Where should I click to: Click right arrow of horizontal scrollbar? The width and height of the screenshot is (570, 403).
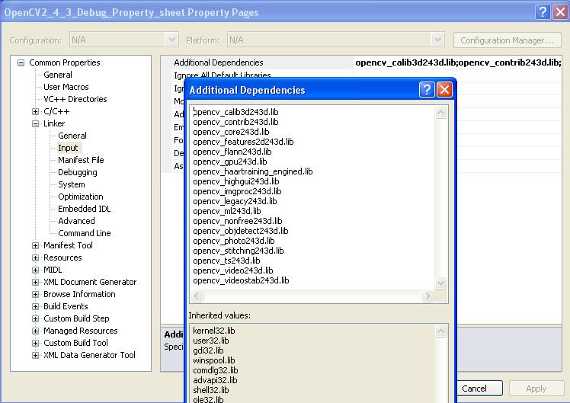pyautogui.click(x=427, y=296)
